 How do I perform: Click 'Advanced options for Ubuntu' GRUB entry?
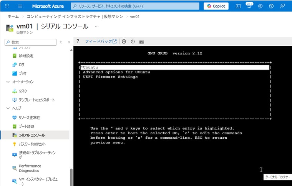(116, 72)
